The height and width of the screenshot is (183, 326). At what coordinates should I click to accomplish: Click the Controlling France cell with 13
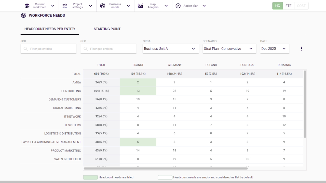click(x=138, y=91)
